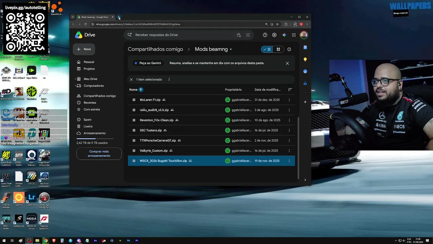Launch Lightroom desktop shortcut

coord(31,199)
